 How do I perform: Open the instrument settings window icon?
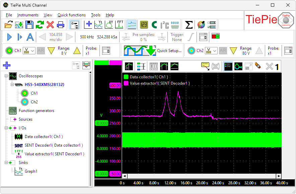(203, 37)
